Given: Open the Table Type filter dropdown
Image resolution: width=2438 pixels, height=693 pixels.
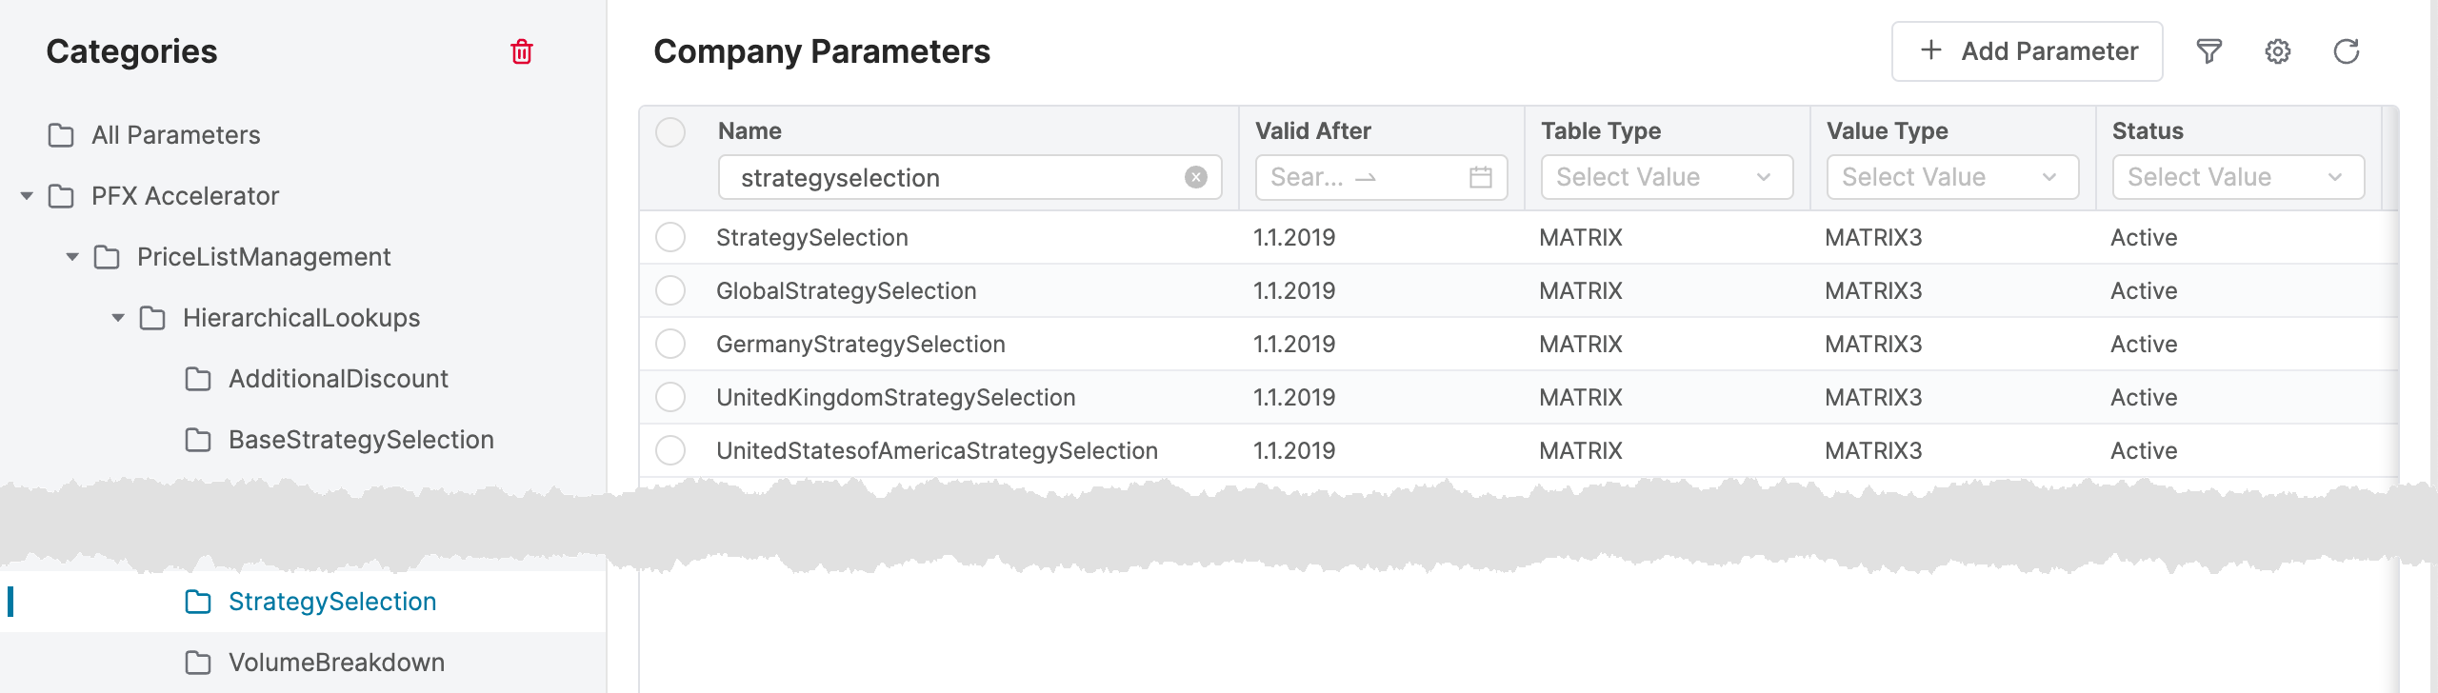Looking at the screenshot, I should click(1666, 177).
